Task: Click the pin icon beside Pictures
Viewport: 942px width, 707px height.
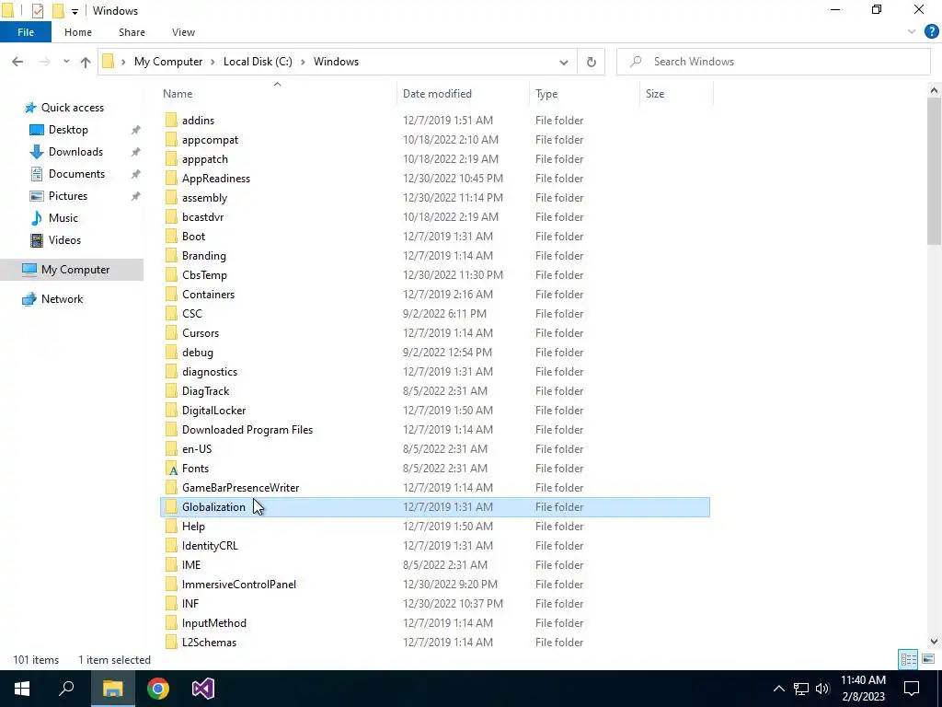Action: pyautogui.click(x=136, y=196)
